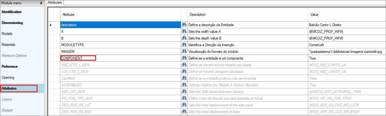Image resolution: width=386 pixels, height=116 pixels.
Task: Open the Reference section
Action: coord(10,67)
